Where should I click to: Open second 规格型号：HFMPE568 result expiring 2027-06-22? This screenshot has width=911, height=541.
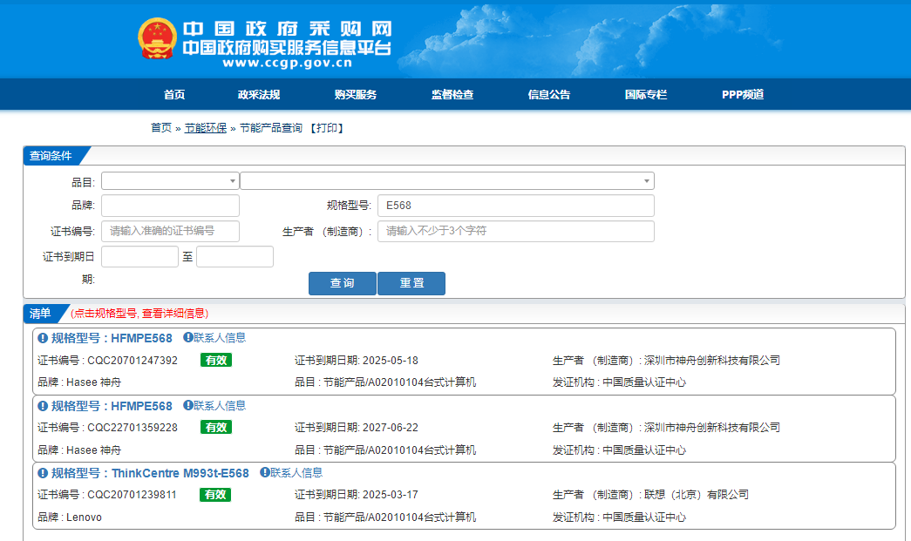click(112, 406)
